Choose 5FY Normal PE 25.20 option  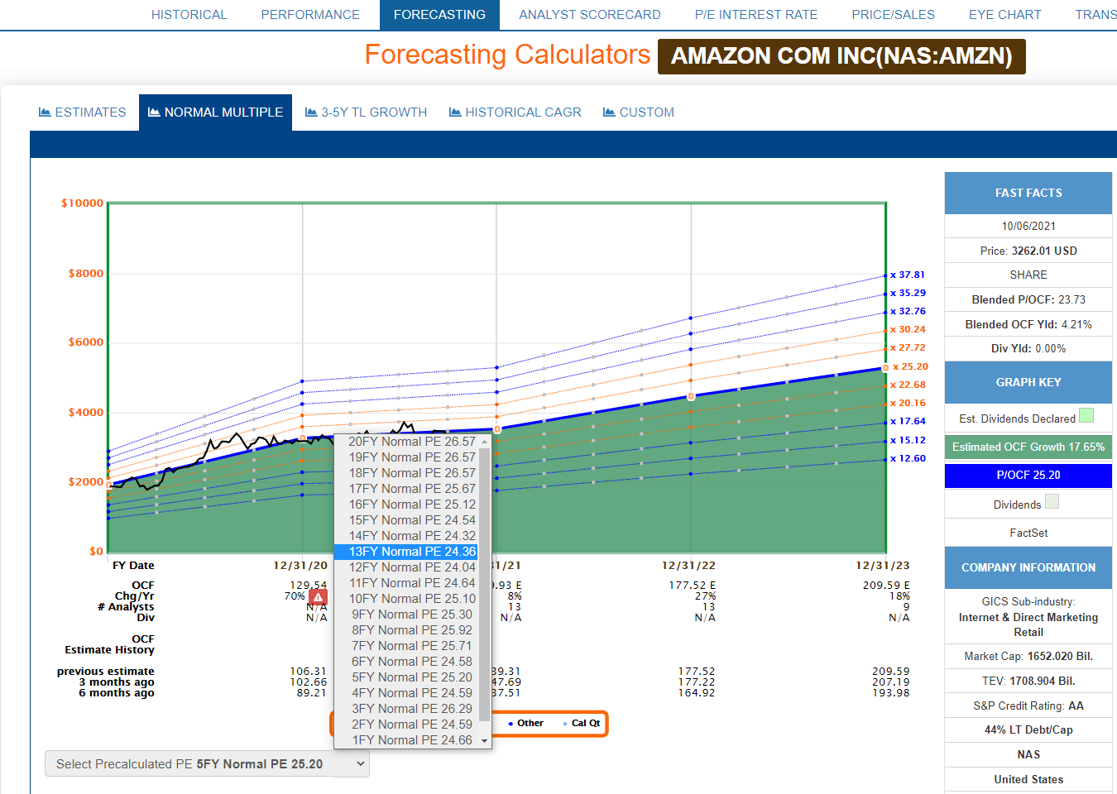[406, 677]
